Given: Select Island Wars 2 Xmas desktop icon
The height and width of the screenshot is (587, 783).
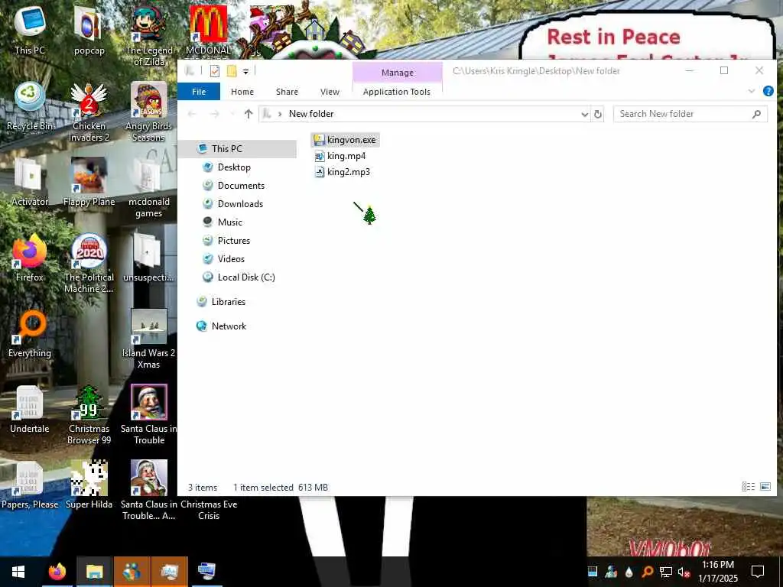Looking at the screenshot, I should (149, 339).
